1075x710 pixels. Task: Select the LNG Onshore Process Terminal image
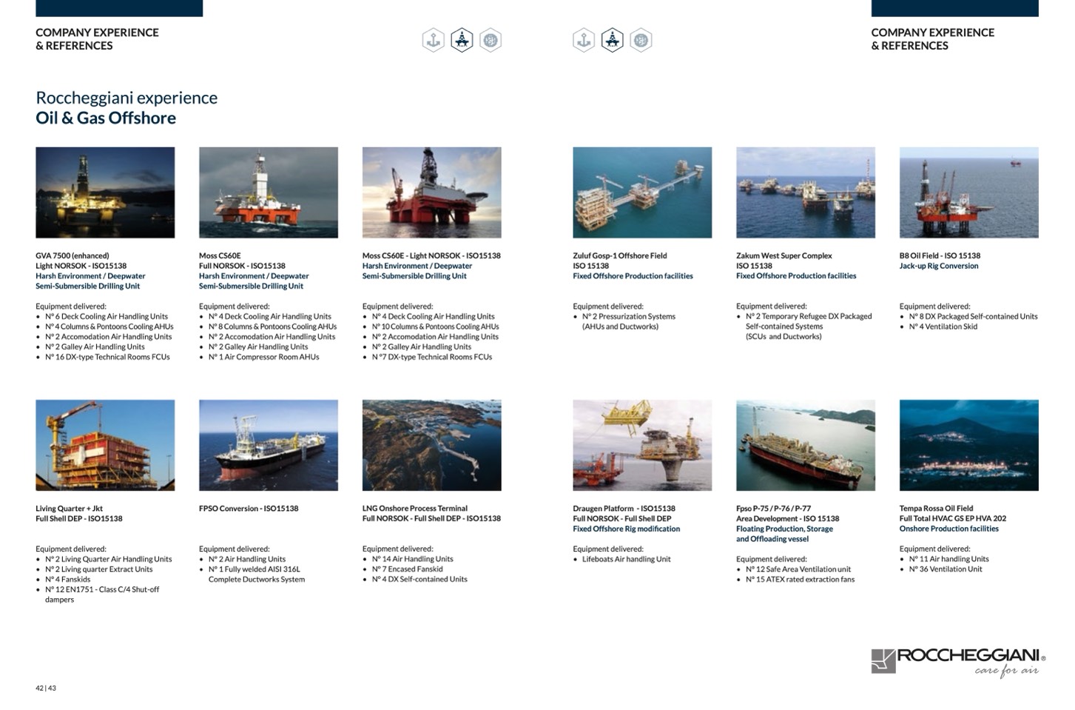(x=431, y=445)
